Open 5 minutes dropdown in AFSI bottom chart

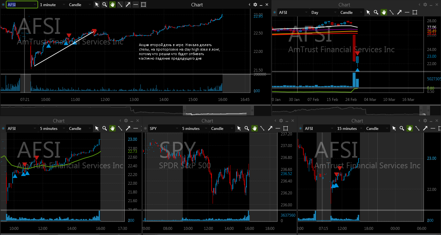tap(52, 128)
